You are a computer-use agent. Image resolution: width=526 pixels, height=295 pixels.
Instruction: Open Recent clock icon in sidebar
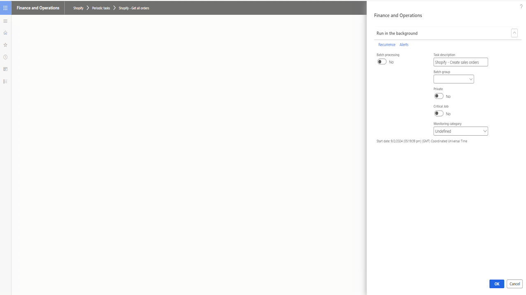(5, 57)
